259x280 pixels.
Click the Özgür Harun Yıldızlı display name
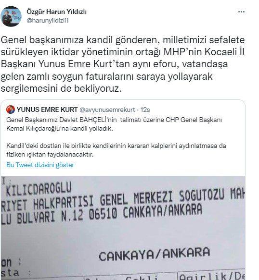(x=56, y=12)
